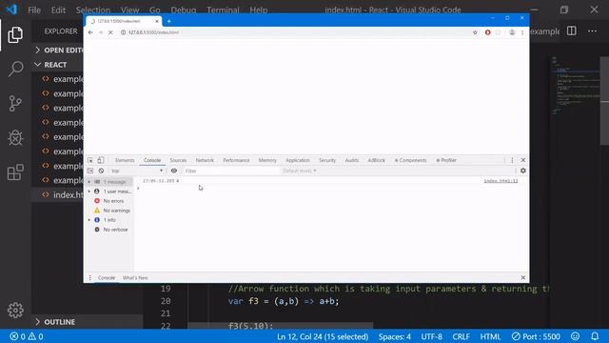This screenshot has width=609, height=343.
Task: Open the drawer three-dot menu beside Console
Action: point(90,277)
